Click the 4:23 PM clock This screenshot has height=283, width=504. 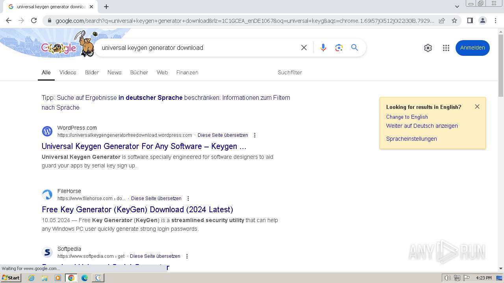[x=484, y=278]
